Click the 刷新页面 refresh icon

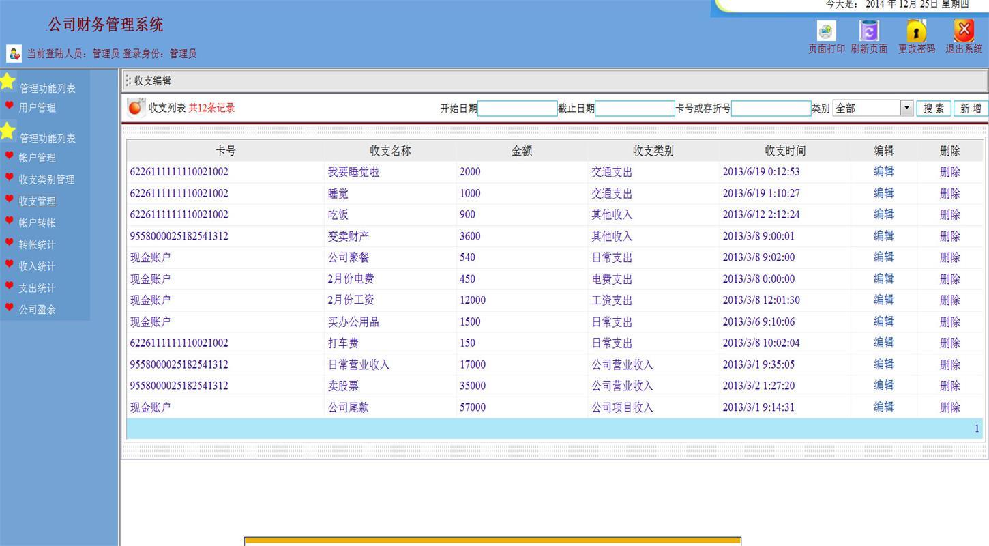coord(869,31)
